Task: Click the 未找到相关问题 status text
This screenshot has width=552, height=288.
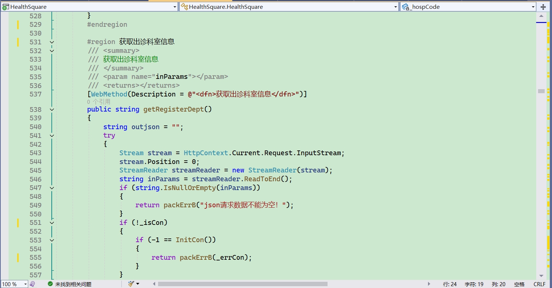Action: click(73, 284)
